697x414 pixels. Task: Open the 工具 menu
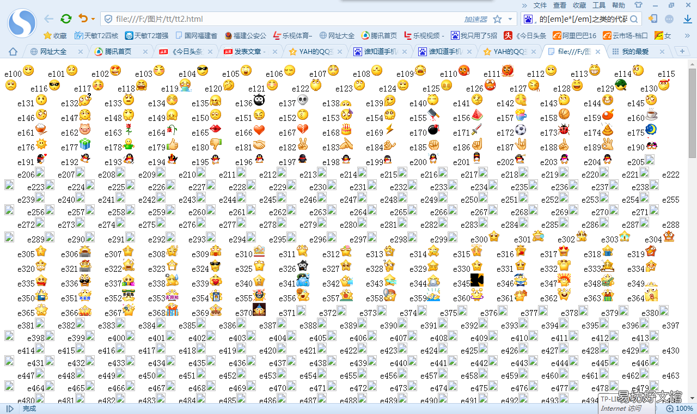click(599, 5)
